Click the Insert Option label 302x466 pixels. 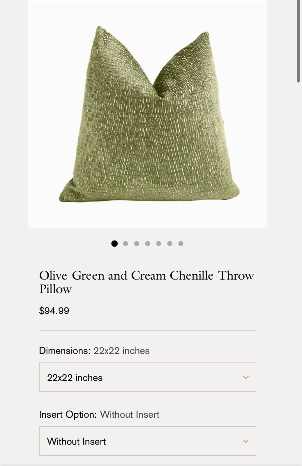click(x=68, y=414)
